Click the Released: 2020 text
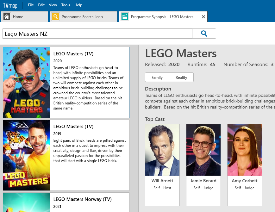Viewport: 275px width, 212px height. pos(162,65)
